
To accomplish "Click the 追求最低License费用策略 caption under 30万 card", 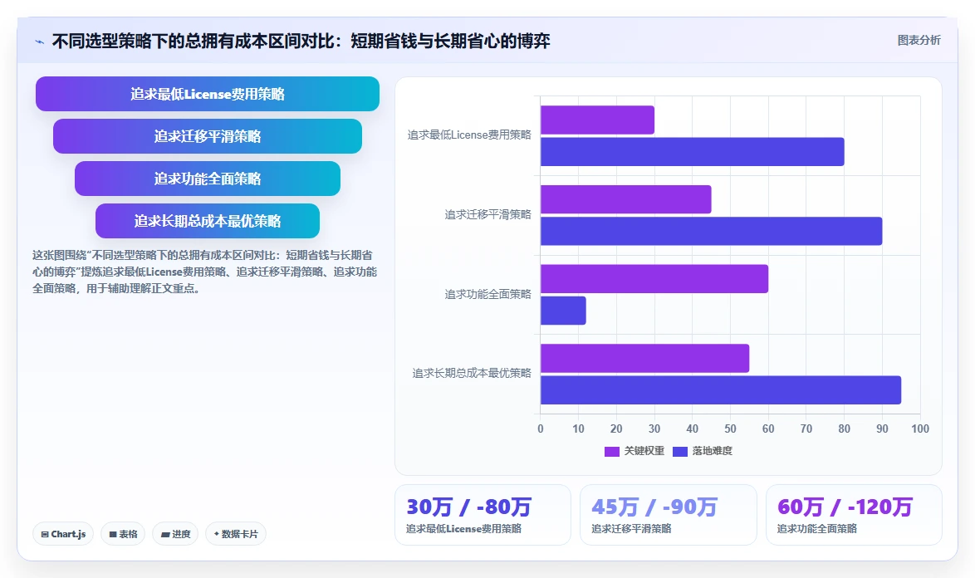I will point(464,529).
